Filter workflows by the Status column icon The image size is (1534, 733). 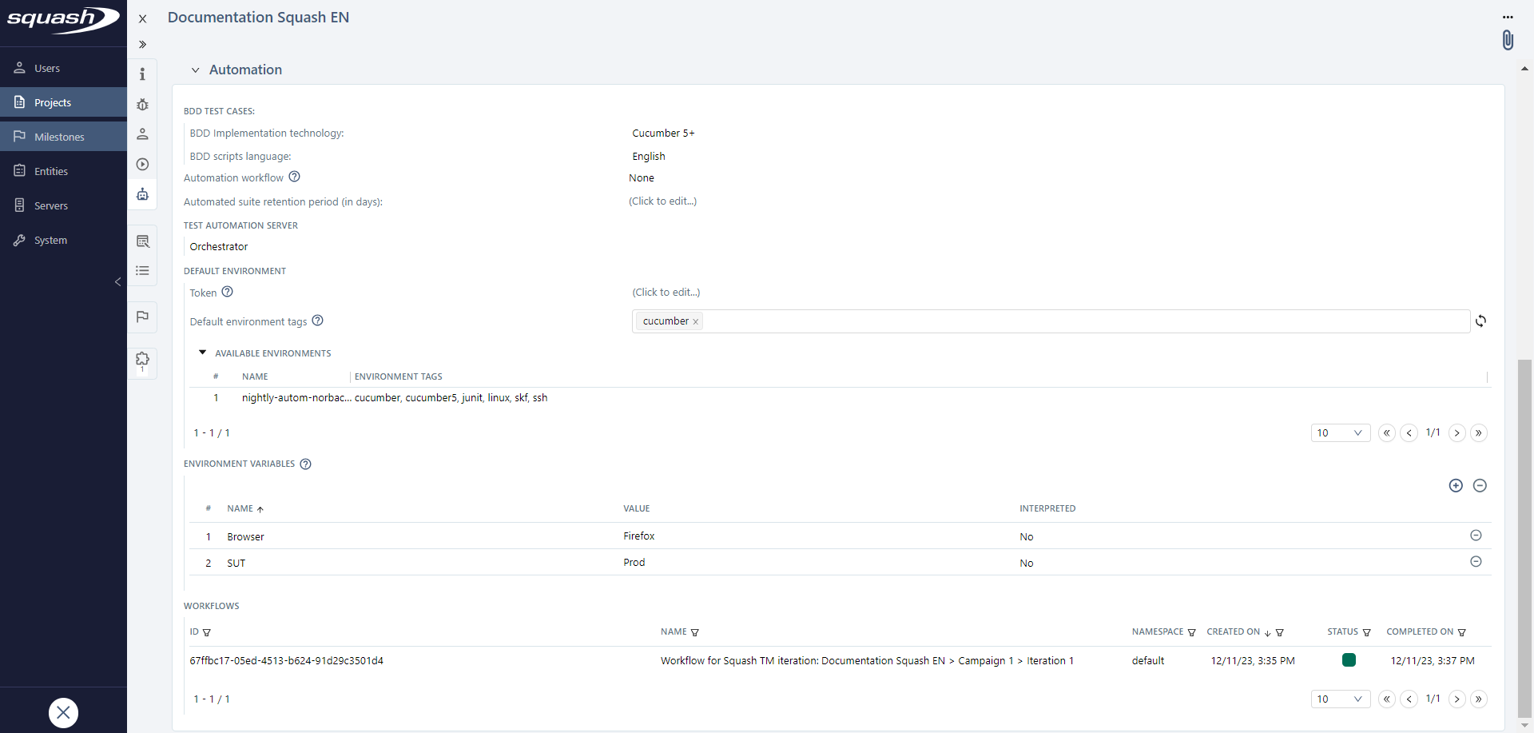pyautogui.click(x=1367, y=632)
